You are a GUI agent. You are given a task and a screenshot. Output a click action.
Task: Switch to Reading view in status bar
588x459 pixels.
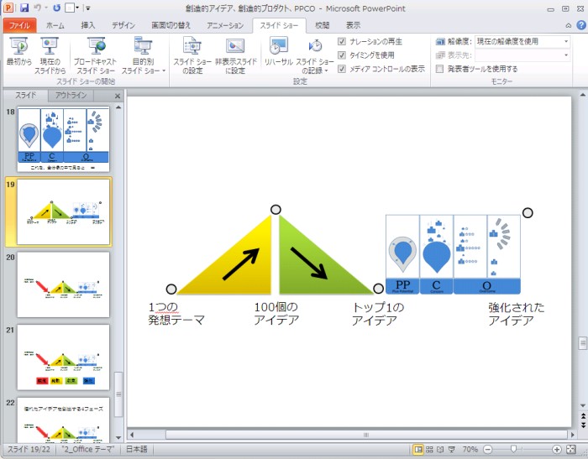tap(440, 449)
